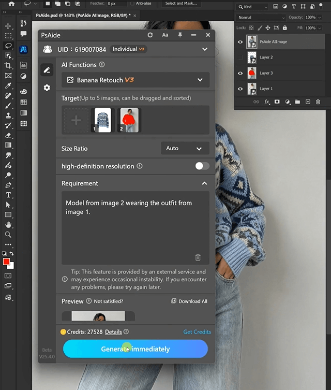Switch to the PsAide.psd document tab

click(x=83, y=16)
